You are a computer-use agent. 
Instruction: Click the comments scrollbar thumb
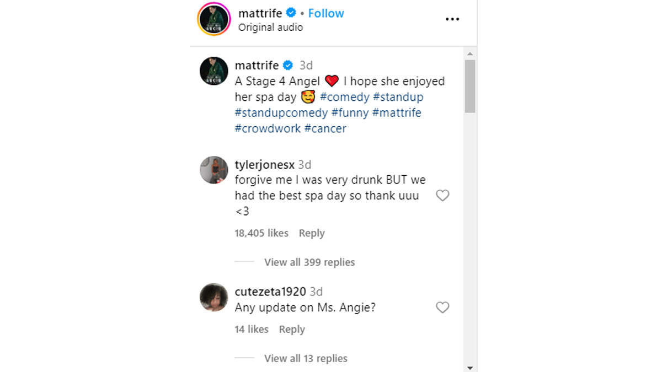(x=470, y=87)
